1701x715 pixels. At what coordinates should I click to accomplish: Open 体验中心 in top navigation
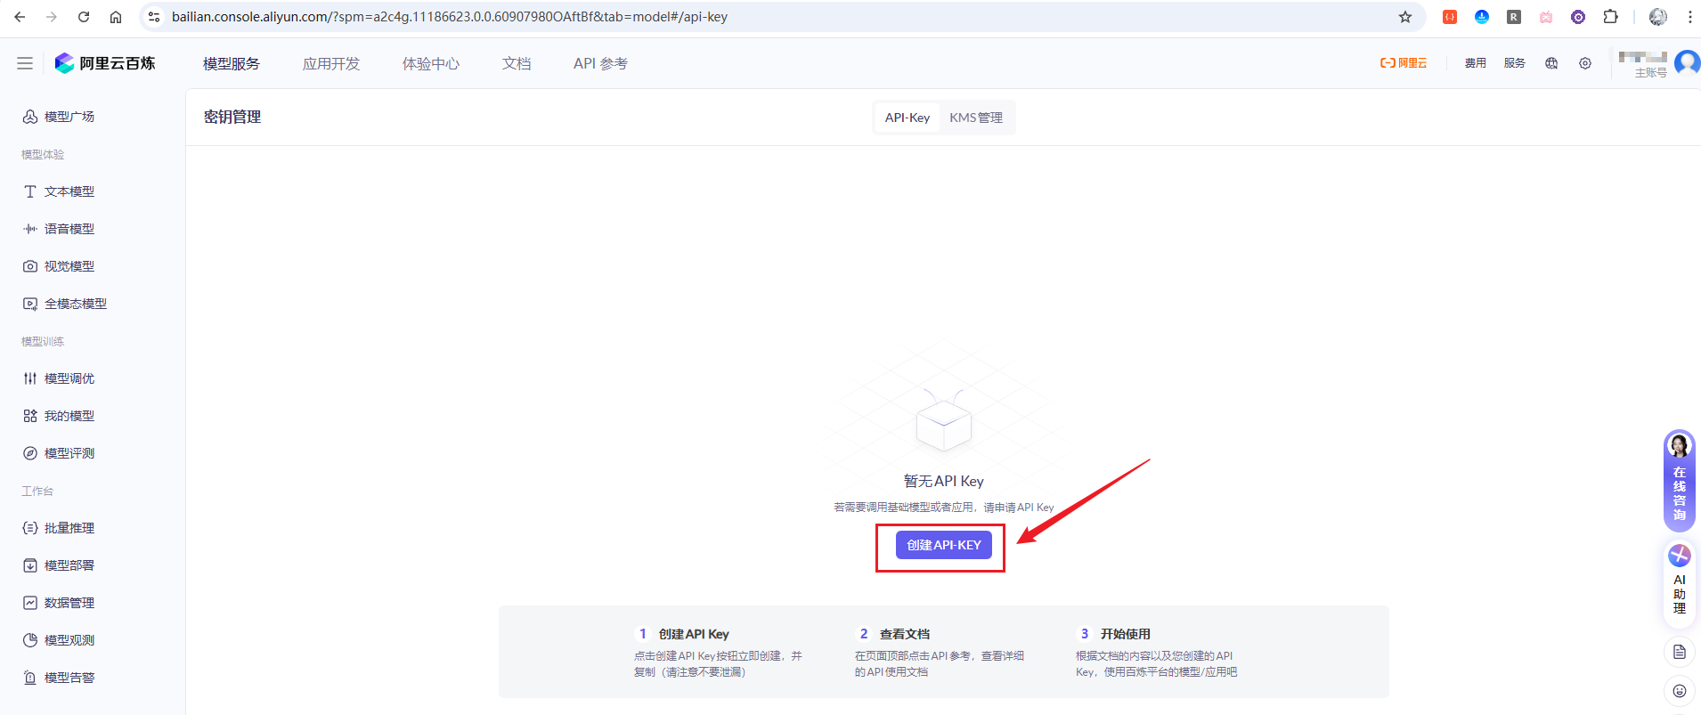431,63
